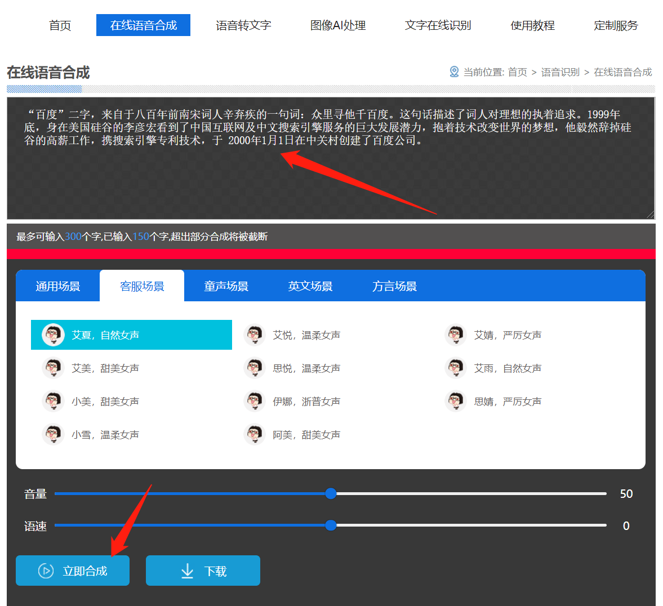Open 使用教程 in the navigation bar

532,25
